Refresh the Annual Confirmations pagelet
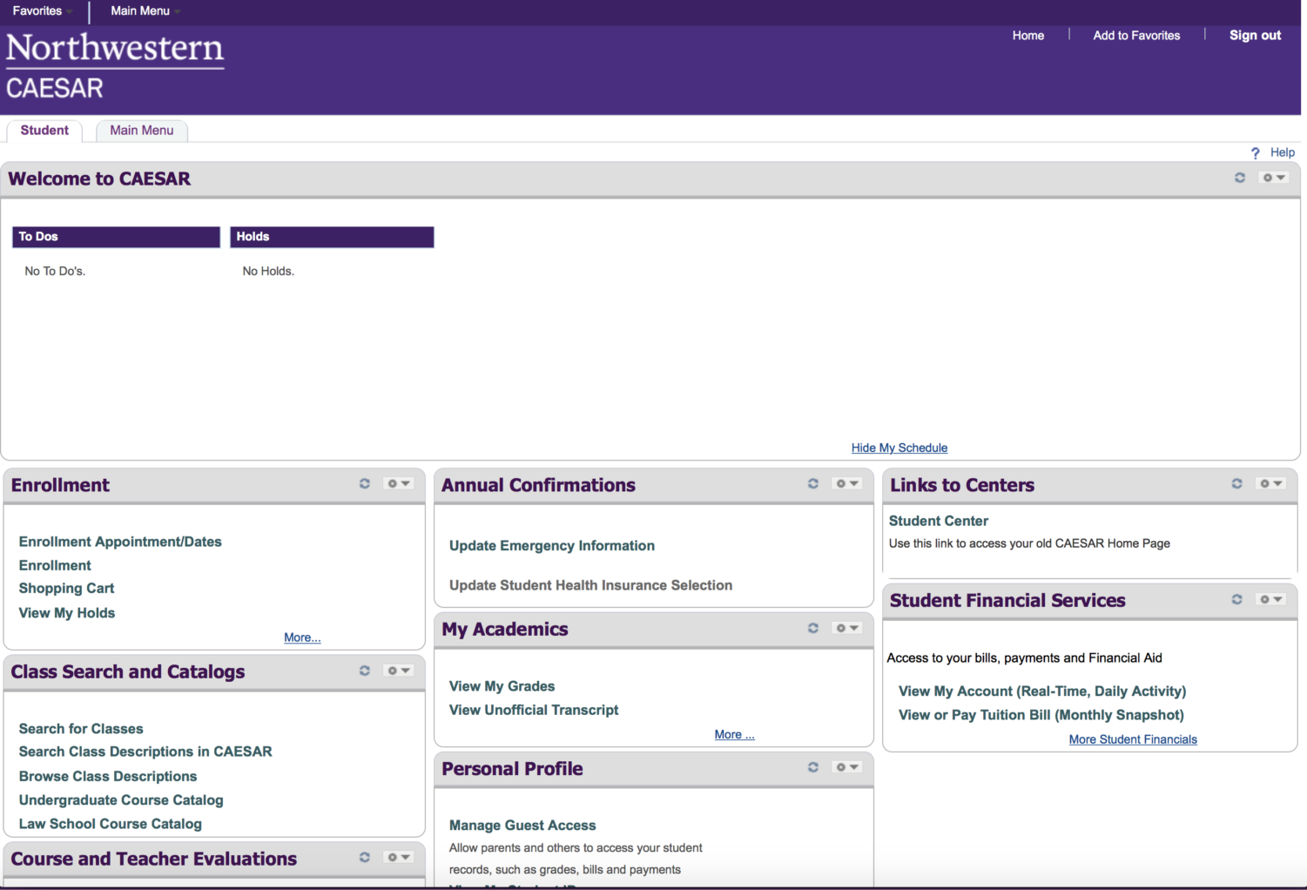 pyautogui.click(x=813, y=483)
